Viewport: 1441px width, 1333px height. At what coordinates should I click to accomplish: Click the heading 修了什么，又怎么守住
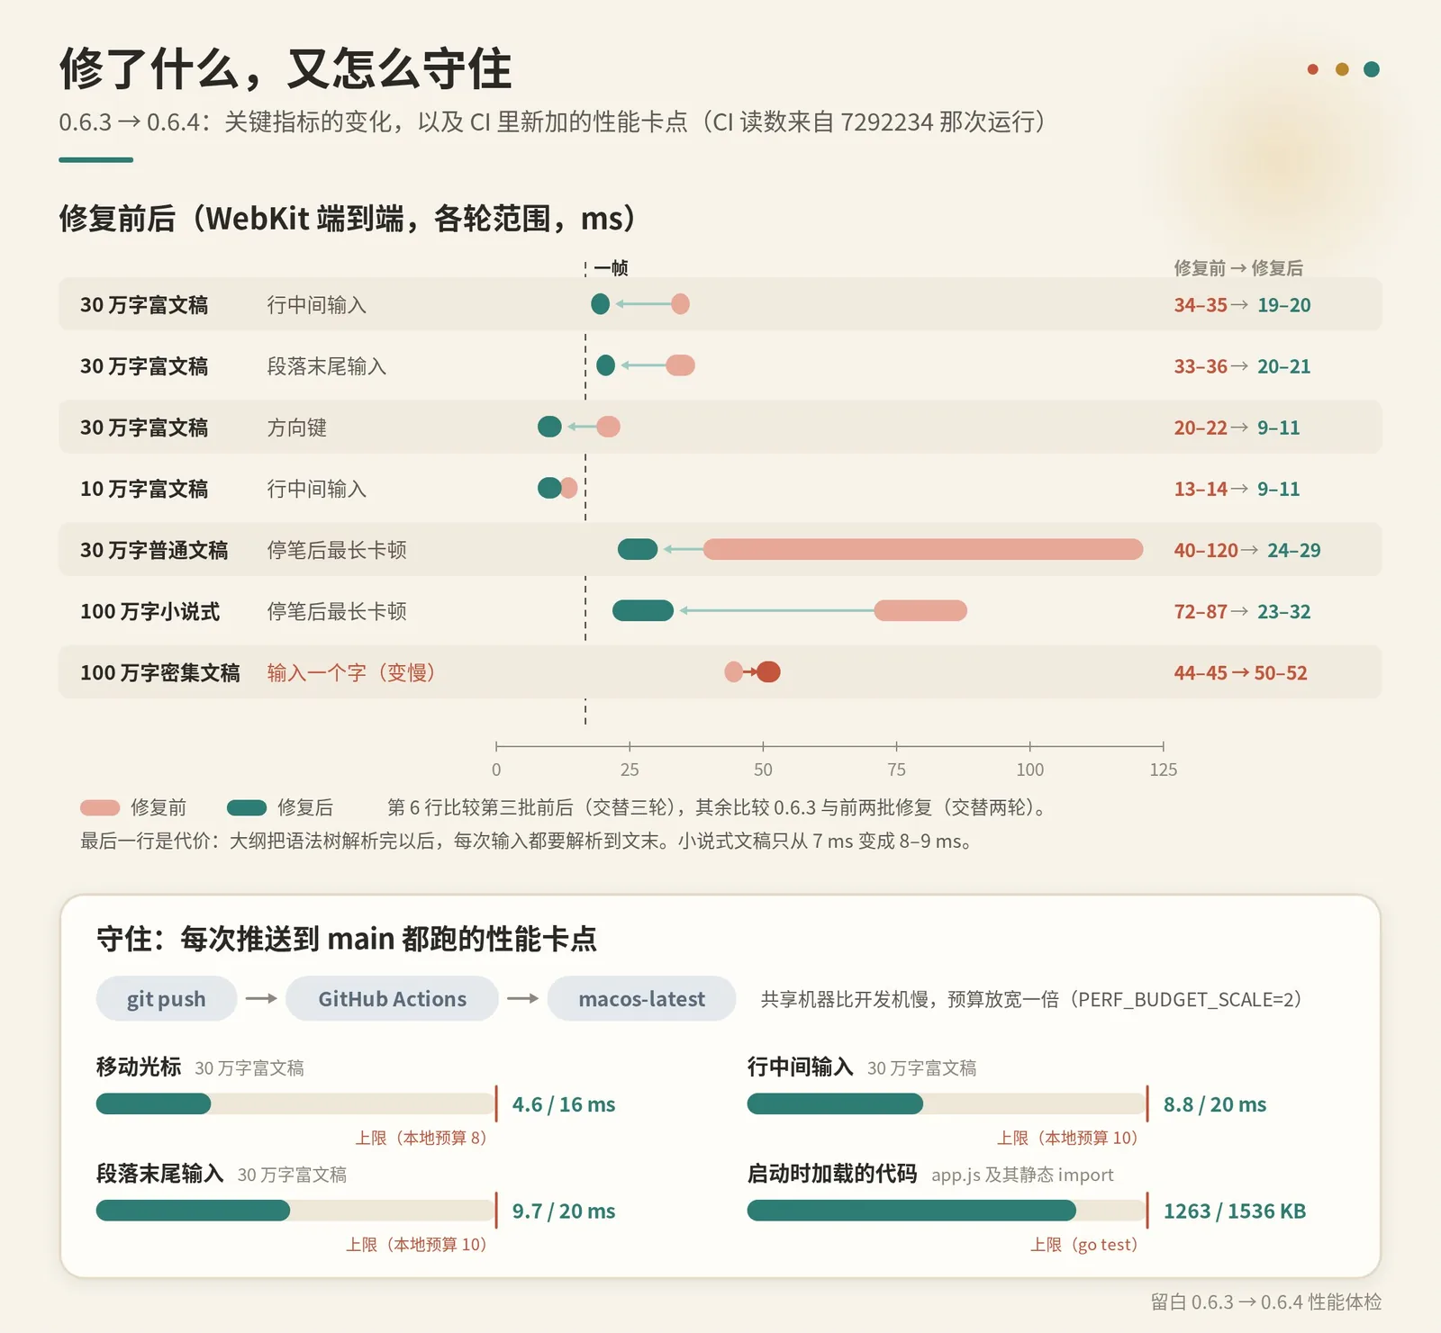[285, 68]
